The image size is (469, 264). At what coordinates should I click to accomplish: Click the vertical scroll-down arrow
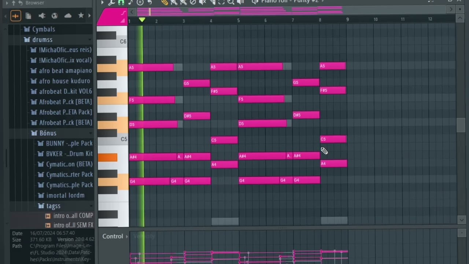click(x=461, y=220)
